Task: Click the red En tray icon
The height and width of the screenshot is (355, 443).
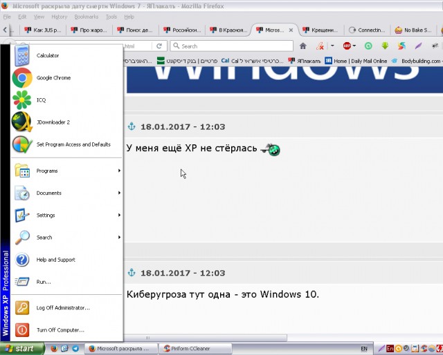Action: tap(390, 349)
